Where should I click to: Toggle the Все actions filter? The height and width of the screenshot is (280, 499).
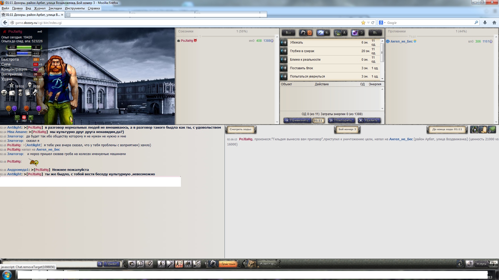coord(288,33)
